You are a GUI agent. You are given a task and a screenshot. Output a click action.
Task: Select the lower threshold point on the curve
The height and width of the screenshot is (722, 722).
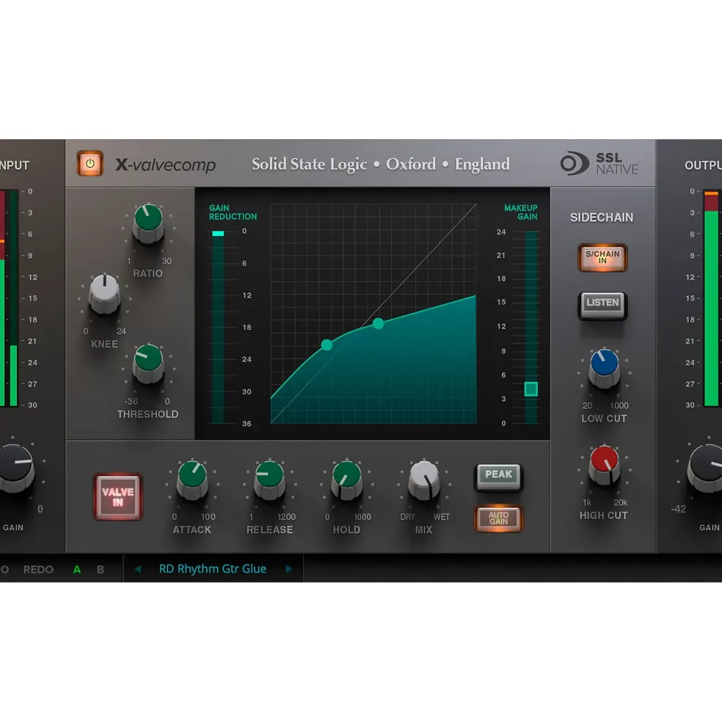click(x=327, y=345)
